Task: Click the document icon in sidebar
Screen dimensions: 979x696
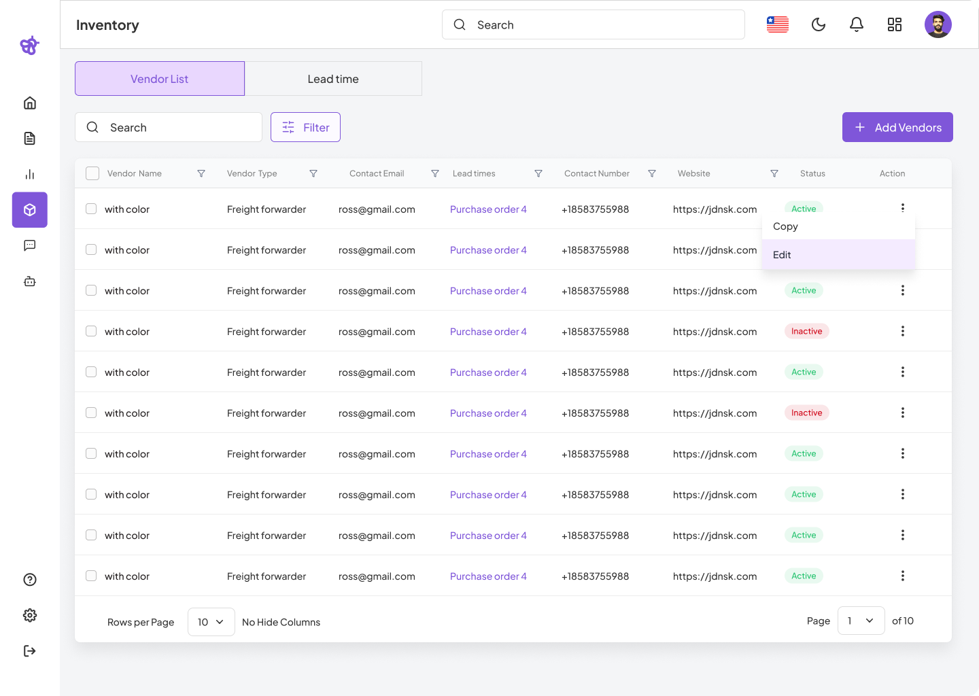Action: 30,139
